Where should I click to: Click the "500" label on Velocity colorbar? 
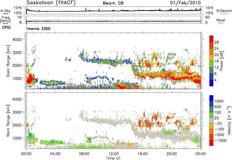tap(218, 107)
